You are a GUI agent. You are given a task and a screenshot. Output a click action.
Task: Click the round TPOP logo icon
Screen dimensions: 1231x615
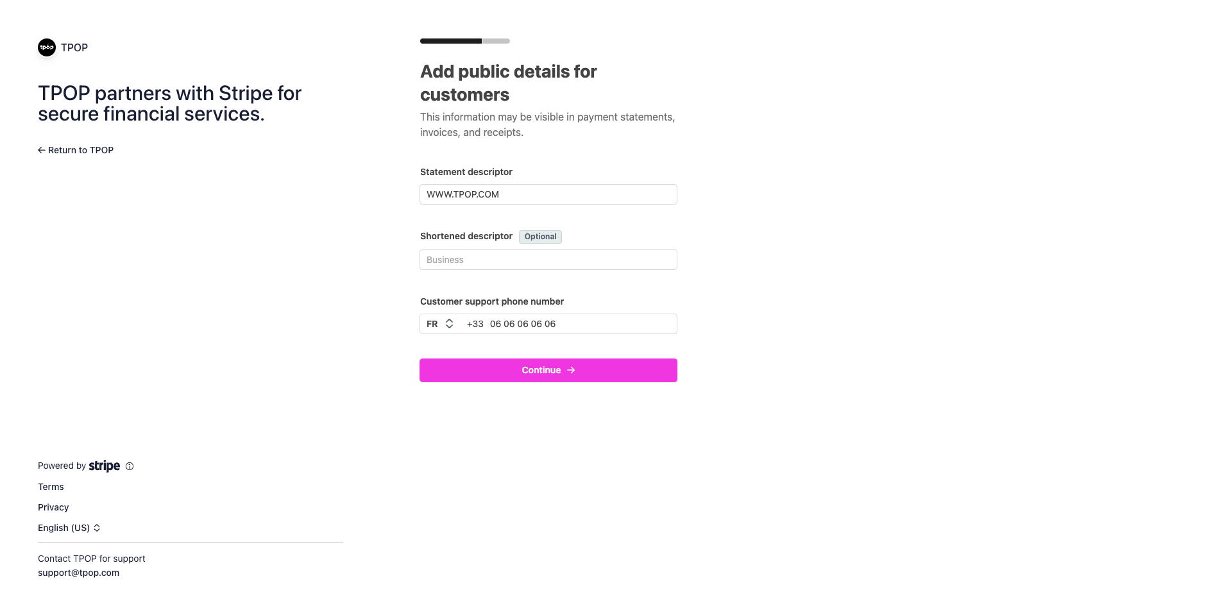[x=47, y=47]
